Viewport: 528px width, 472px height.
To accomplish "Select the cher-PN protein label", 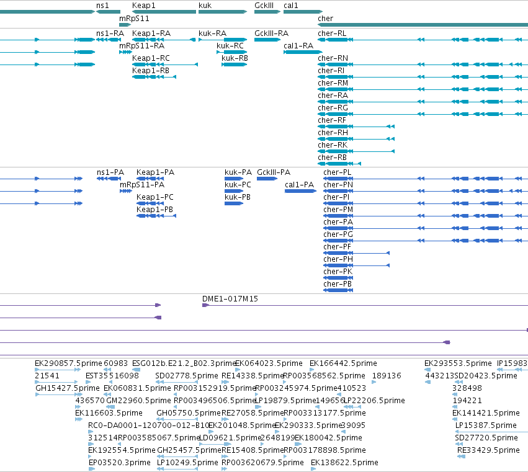I will coord(338,185).
